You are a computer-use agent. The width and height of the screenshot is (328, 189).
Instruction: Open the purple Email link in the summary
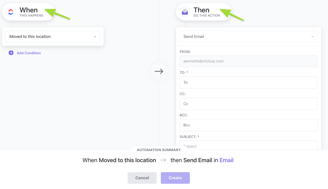click(x=226, y=160)
